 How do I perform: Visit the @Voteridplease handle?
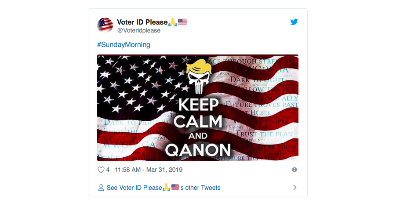point(138,31)
